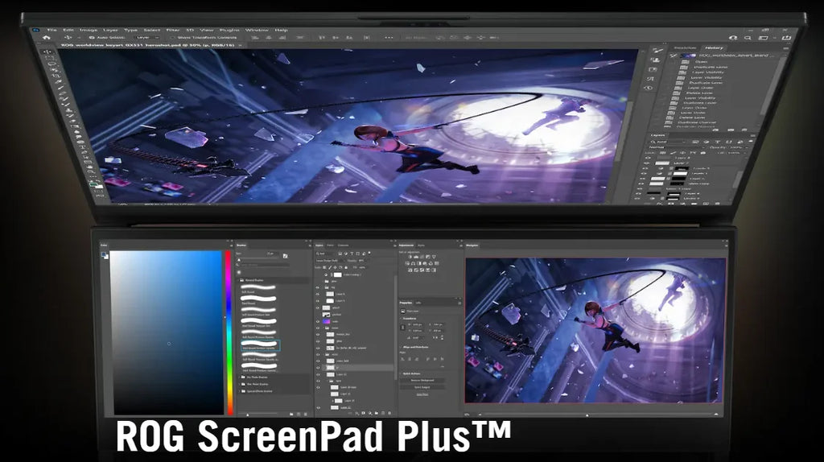Filter layers by type using the T icon

[x=352, y=254]
